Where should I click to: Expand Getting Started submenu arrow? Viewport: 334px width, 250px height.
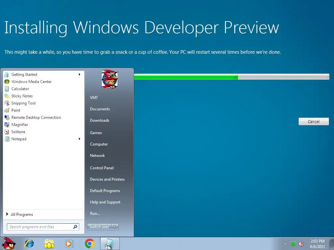[x=80, y=75]
